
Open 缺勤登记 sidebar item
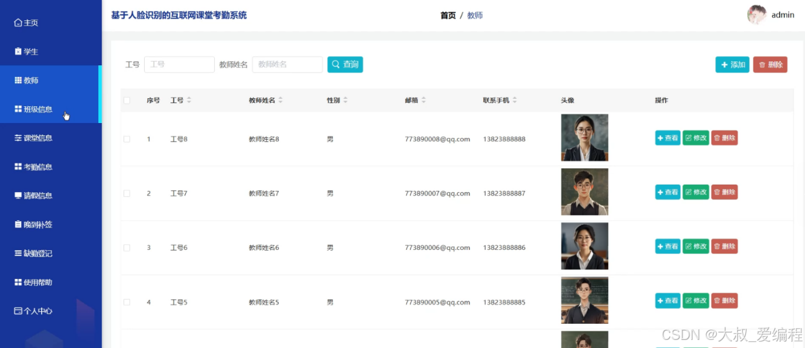(50, 254)
